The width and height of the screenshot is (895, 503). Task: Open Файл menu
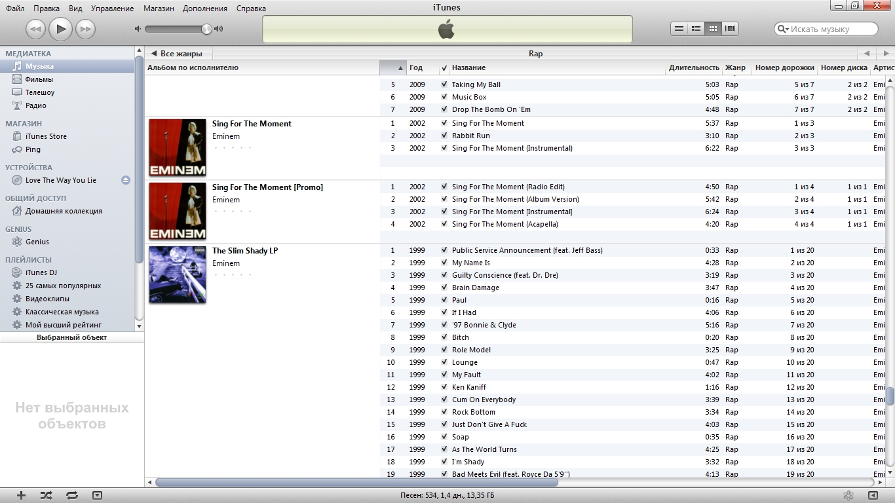pos(14,9)
